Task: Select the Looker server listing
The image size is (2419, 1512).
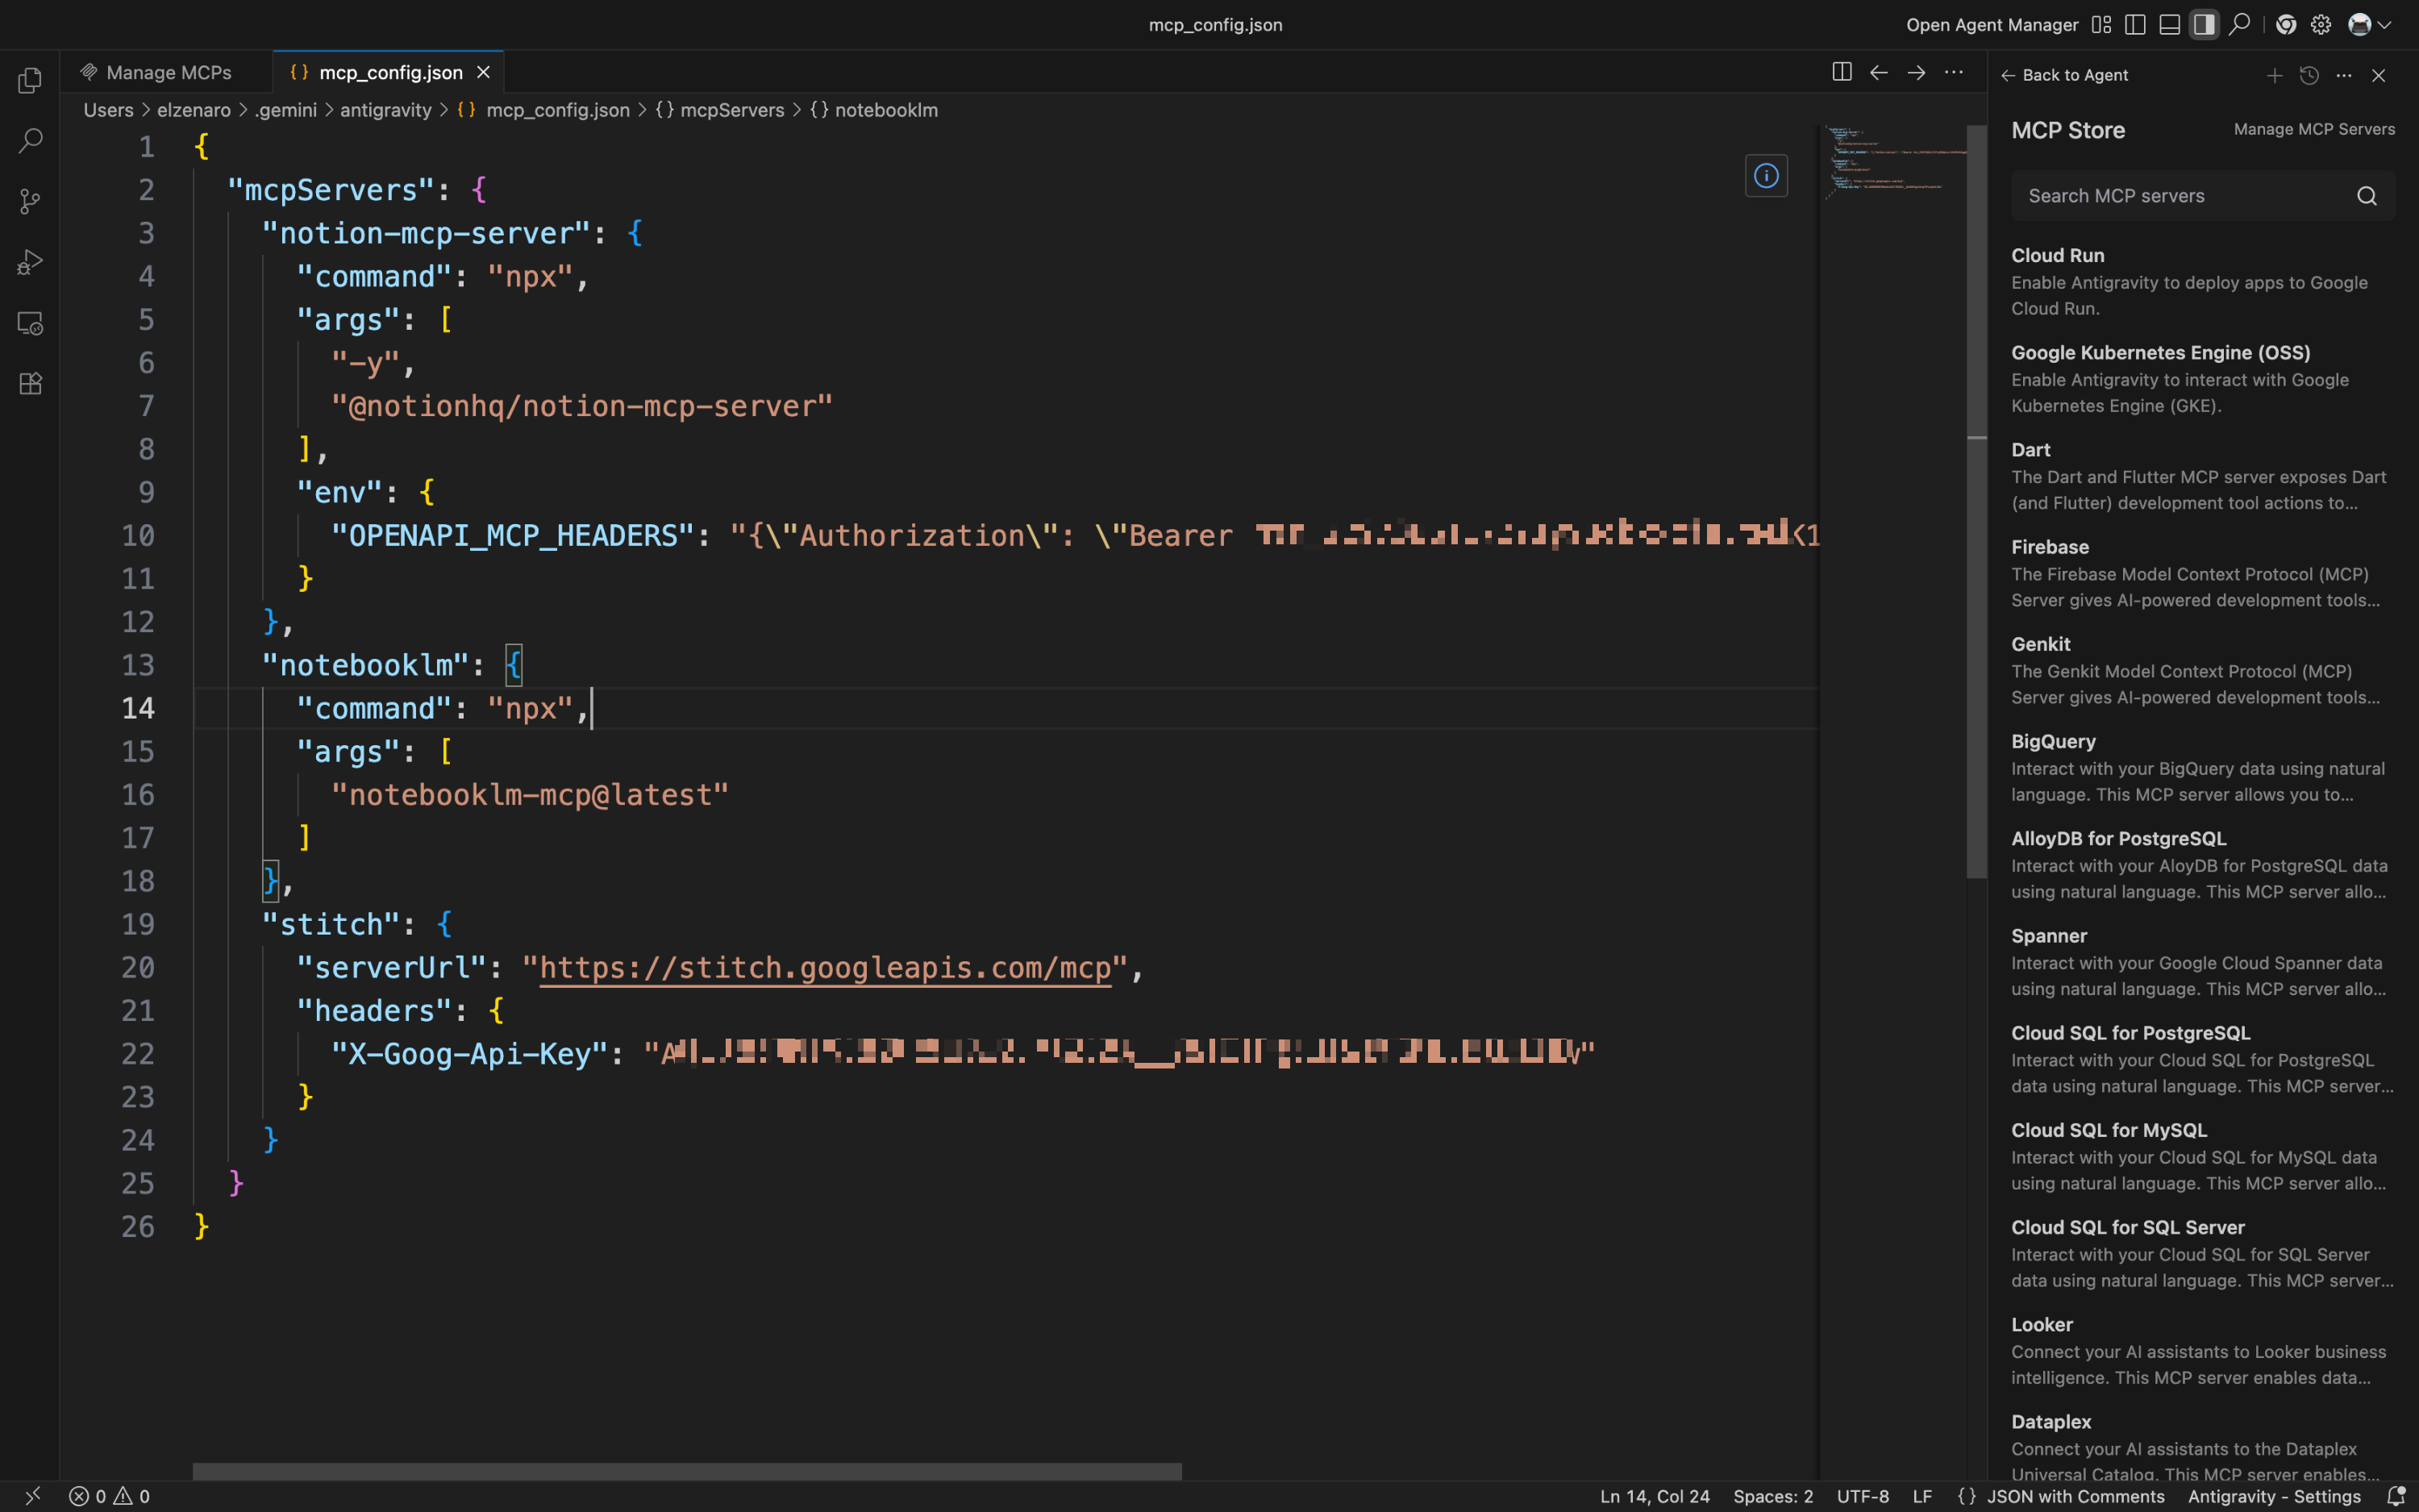Action: [x=2202, y=1350]
